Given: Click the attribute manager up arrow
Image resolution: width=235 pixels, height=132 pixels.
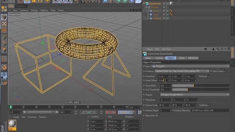Looking at the screenshot, I should point(213,49).
